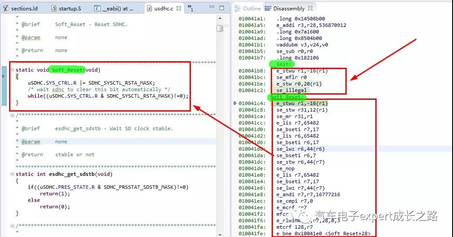Click the editor vertical scrollbar thumb
The height and width of the screenshot is (237, 453).
(x=220, y=28)
